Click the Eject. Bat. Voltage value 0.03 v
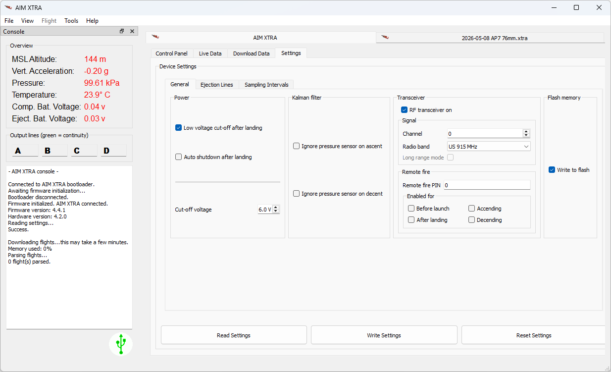611x372 pixels. tap(95, 118)
